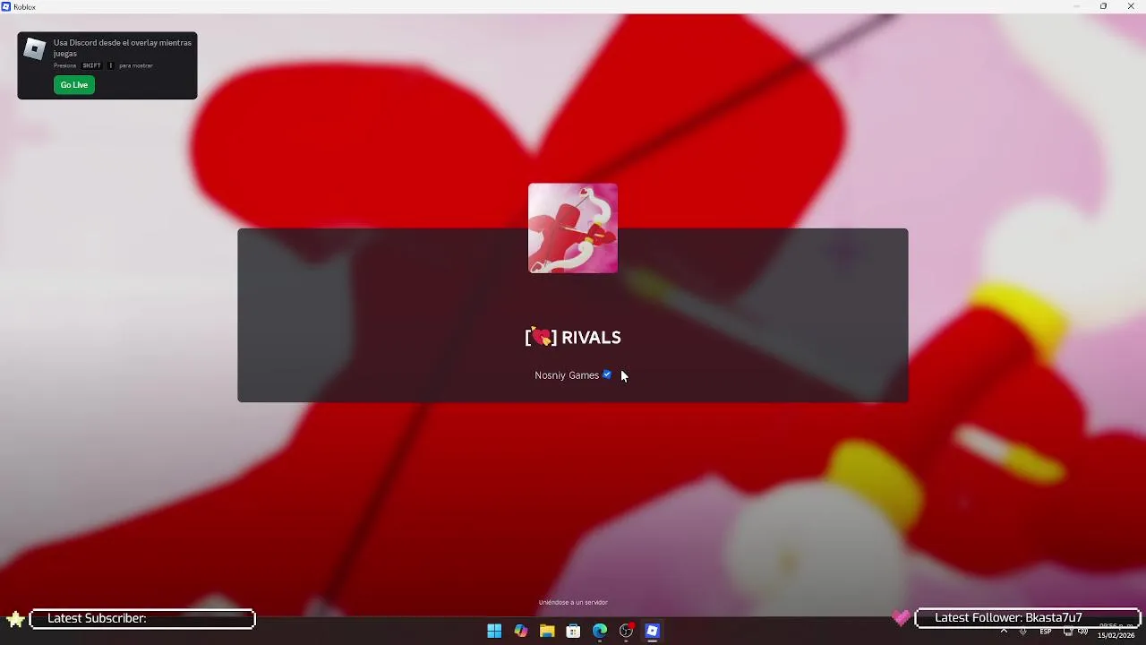
Task: Click the pink heart icon beside Latest Follower
Action: 901,618
